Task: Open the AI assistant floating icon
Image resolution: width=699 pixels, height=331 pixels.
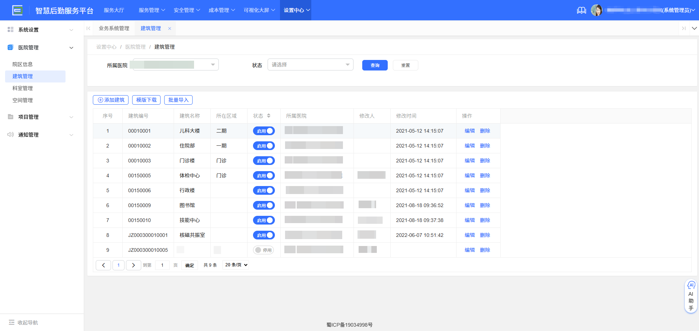Action: tap(691, 286)
